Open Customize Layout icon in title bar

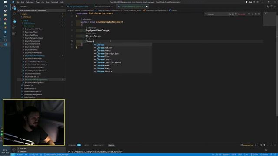coord(258,2)
